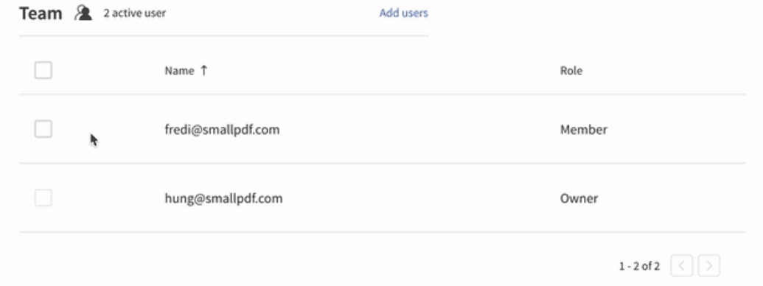Check the box for fredi@smallpdf.com
Screen dimensions: 763x286
[43, 129]
